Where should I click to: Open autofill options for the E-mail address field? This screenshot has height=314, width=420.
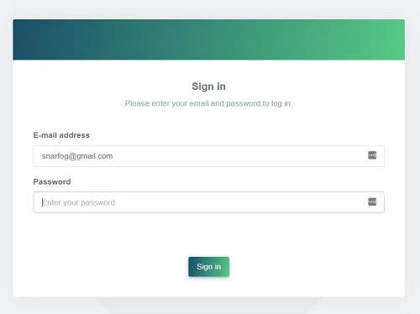[372, 155]
